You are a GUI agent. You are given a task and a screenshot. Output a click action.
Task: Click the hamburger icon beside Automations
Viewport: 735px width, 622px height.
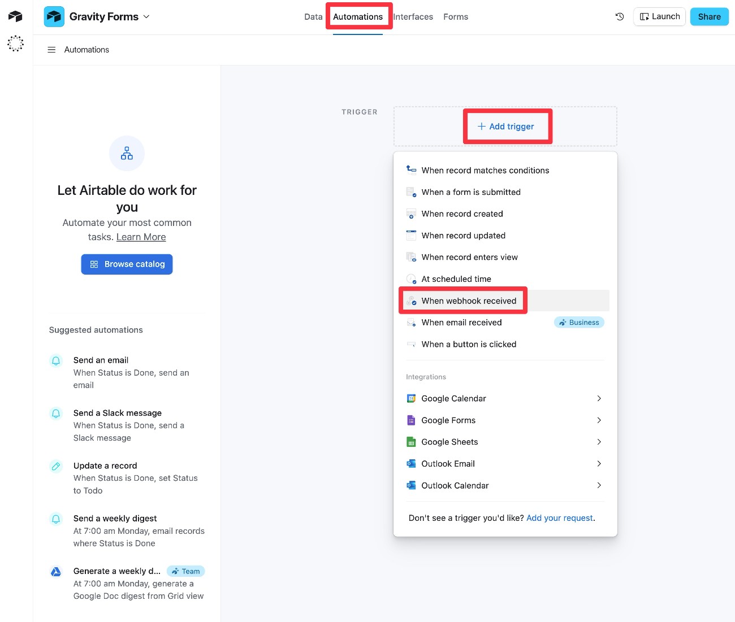tap(51, 50)
